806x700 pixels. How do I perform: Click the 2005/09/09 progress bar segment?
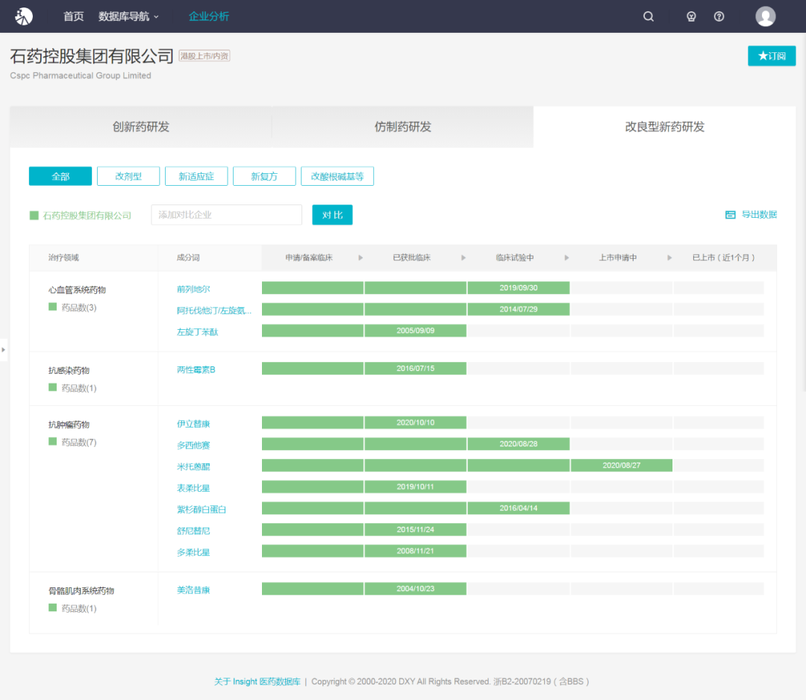(416, 331)
